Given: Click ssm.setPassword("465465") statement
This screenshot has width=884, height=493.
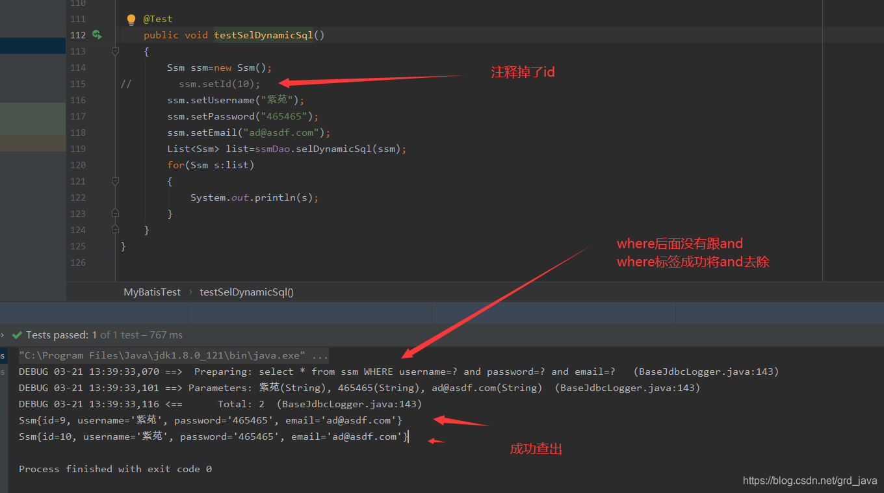Looking at the screenshot, I should coord(244,116).
